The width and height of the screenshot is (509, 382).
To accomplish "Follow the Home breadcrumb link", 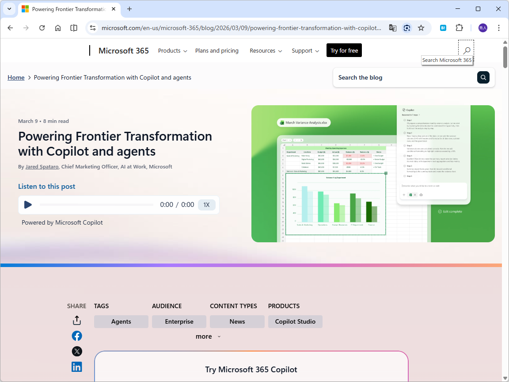I will tap(16, 77).
